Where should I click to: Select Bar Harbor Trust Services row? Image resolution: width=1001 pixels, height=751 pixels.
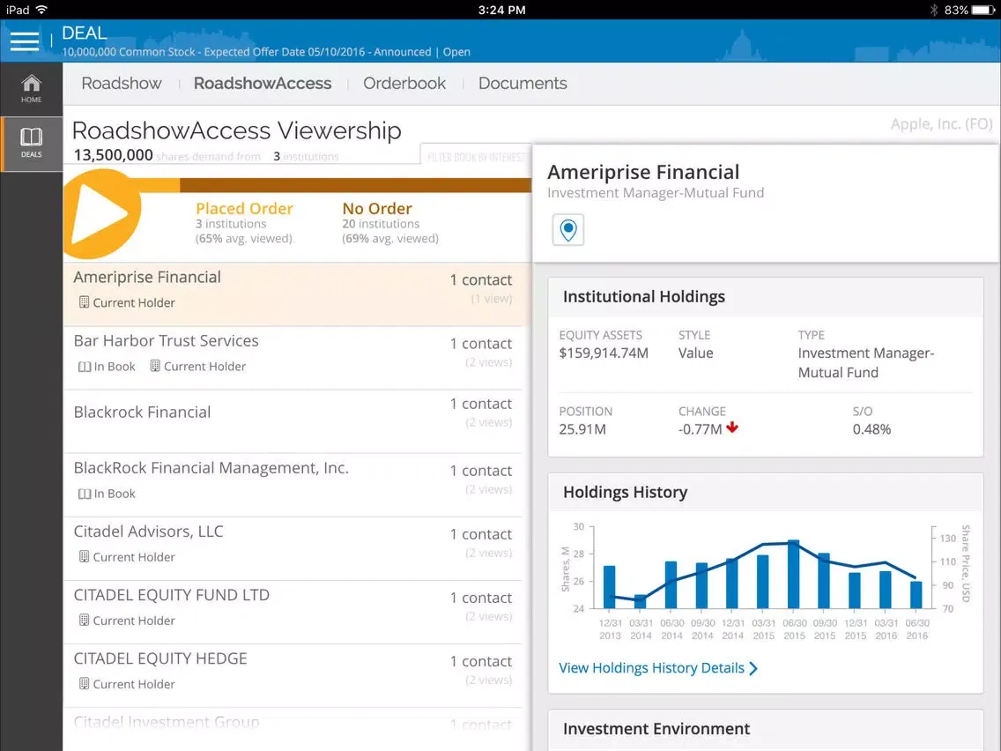[293, 358]
